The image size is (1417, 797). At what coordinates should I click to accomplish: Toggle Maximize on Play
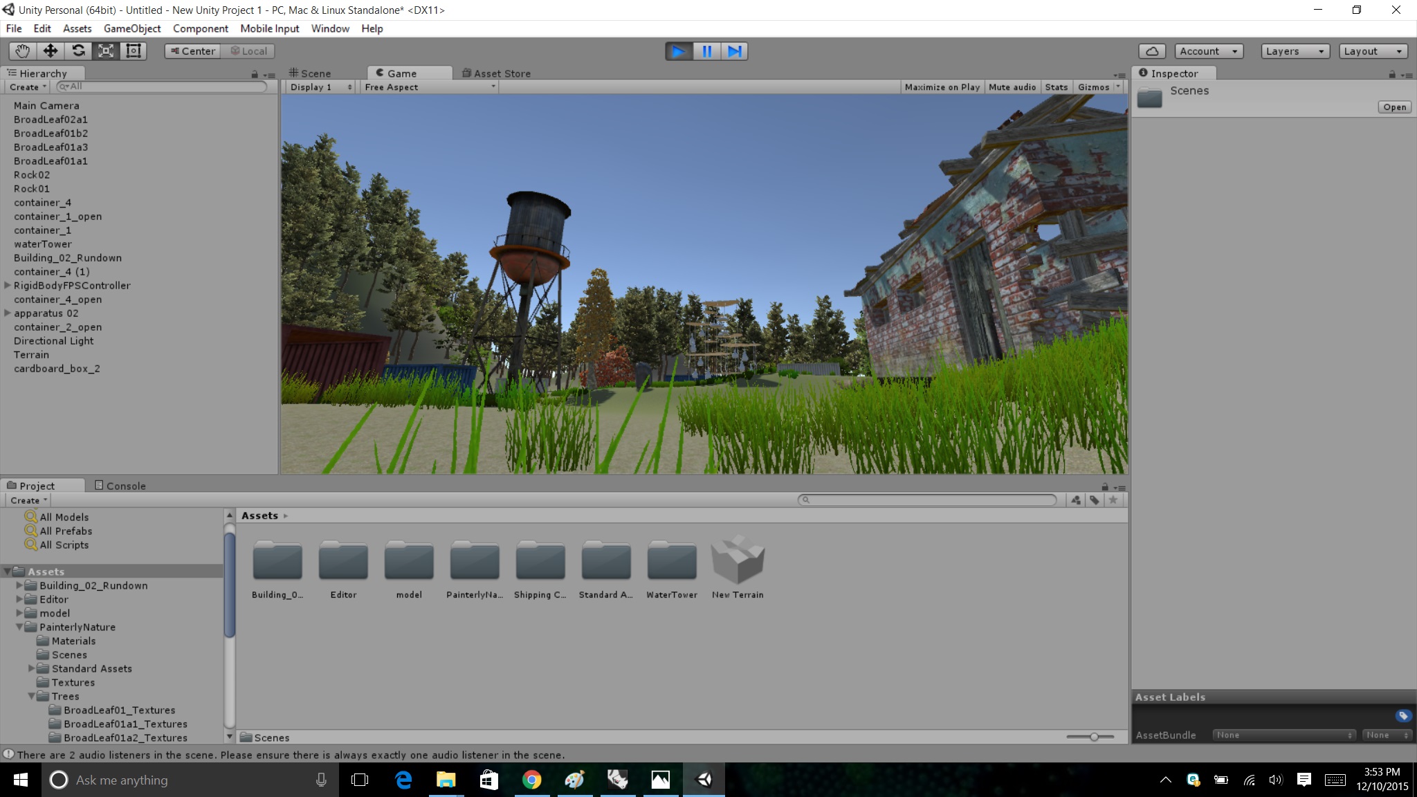tap(942, 86)
